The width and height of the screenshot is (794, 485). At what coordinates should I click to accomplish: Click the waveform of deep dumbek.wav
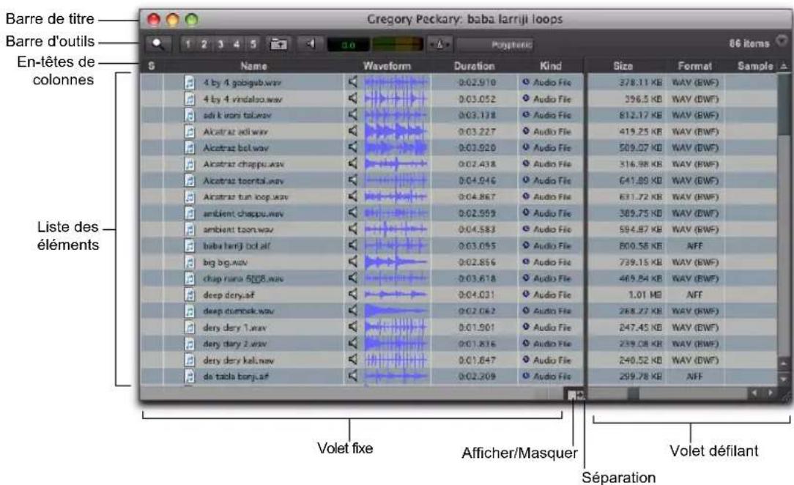pyautogui.click(x=396, y=311)
